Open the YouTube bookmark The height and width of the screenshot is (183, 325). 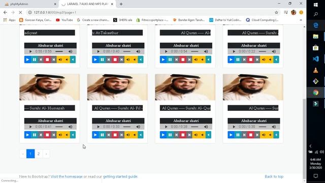tap(64, 20)
